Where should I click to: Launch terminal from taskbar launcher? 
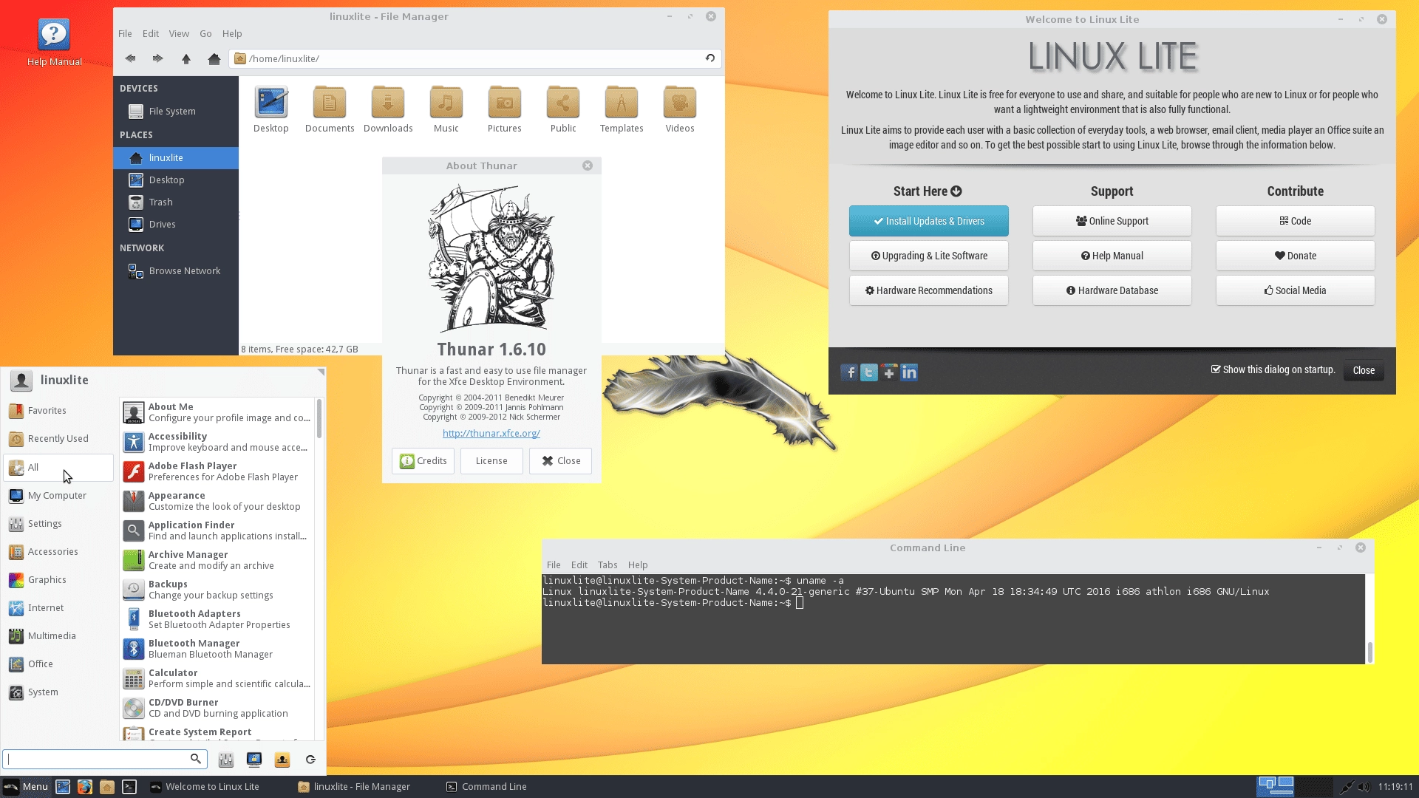click(129, 787)
